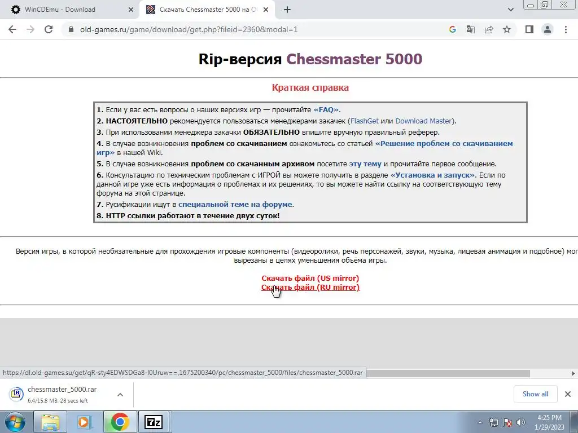Image resolution: width=578 pixels, height=433 pixels.
Task: Close the downloads bar
Action: 568,394
